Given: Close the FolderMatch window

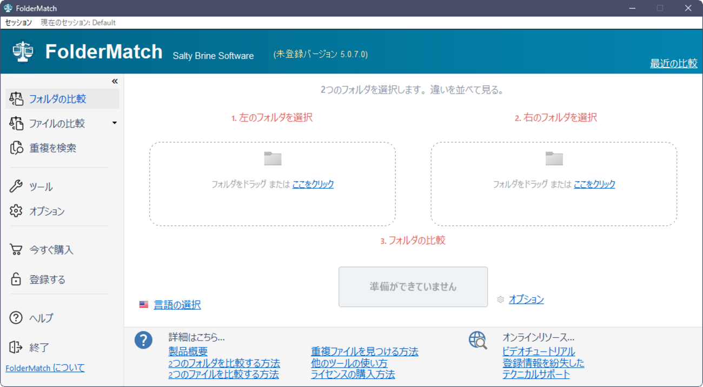Looking at the screenshot, I should [688, 8].
